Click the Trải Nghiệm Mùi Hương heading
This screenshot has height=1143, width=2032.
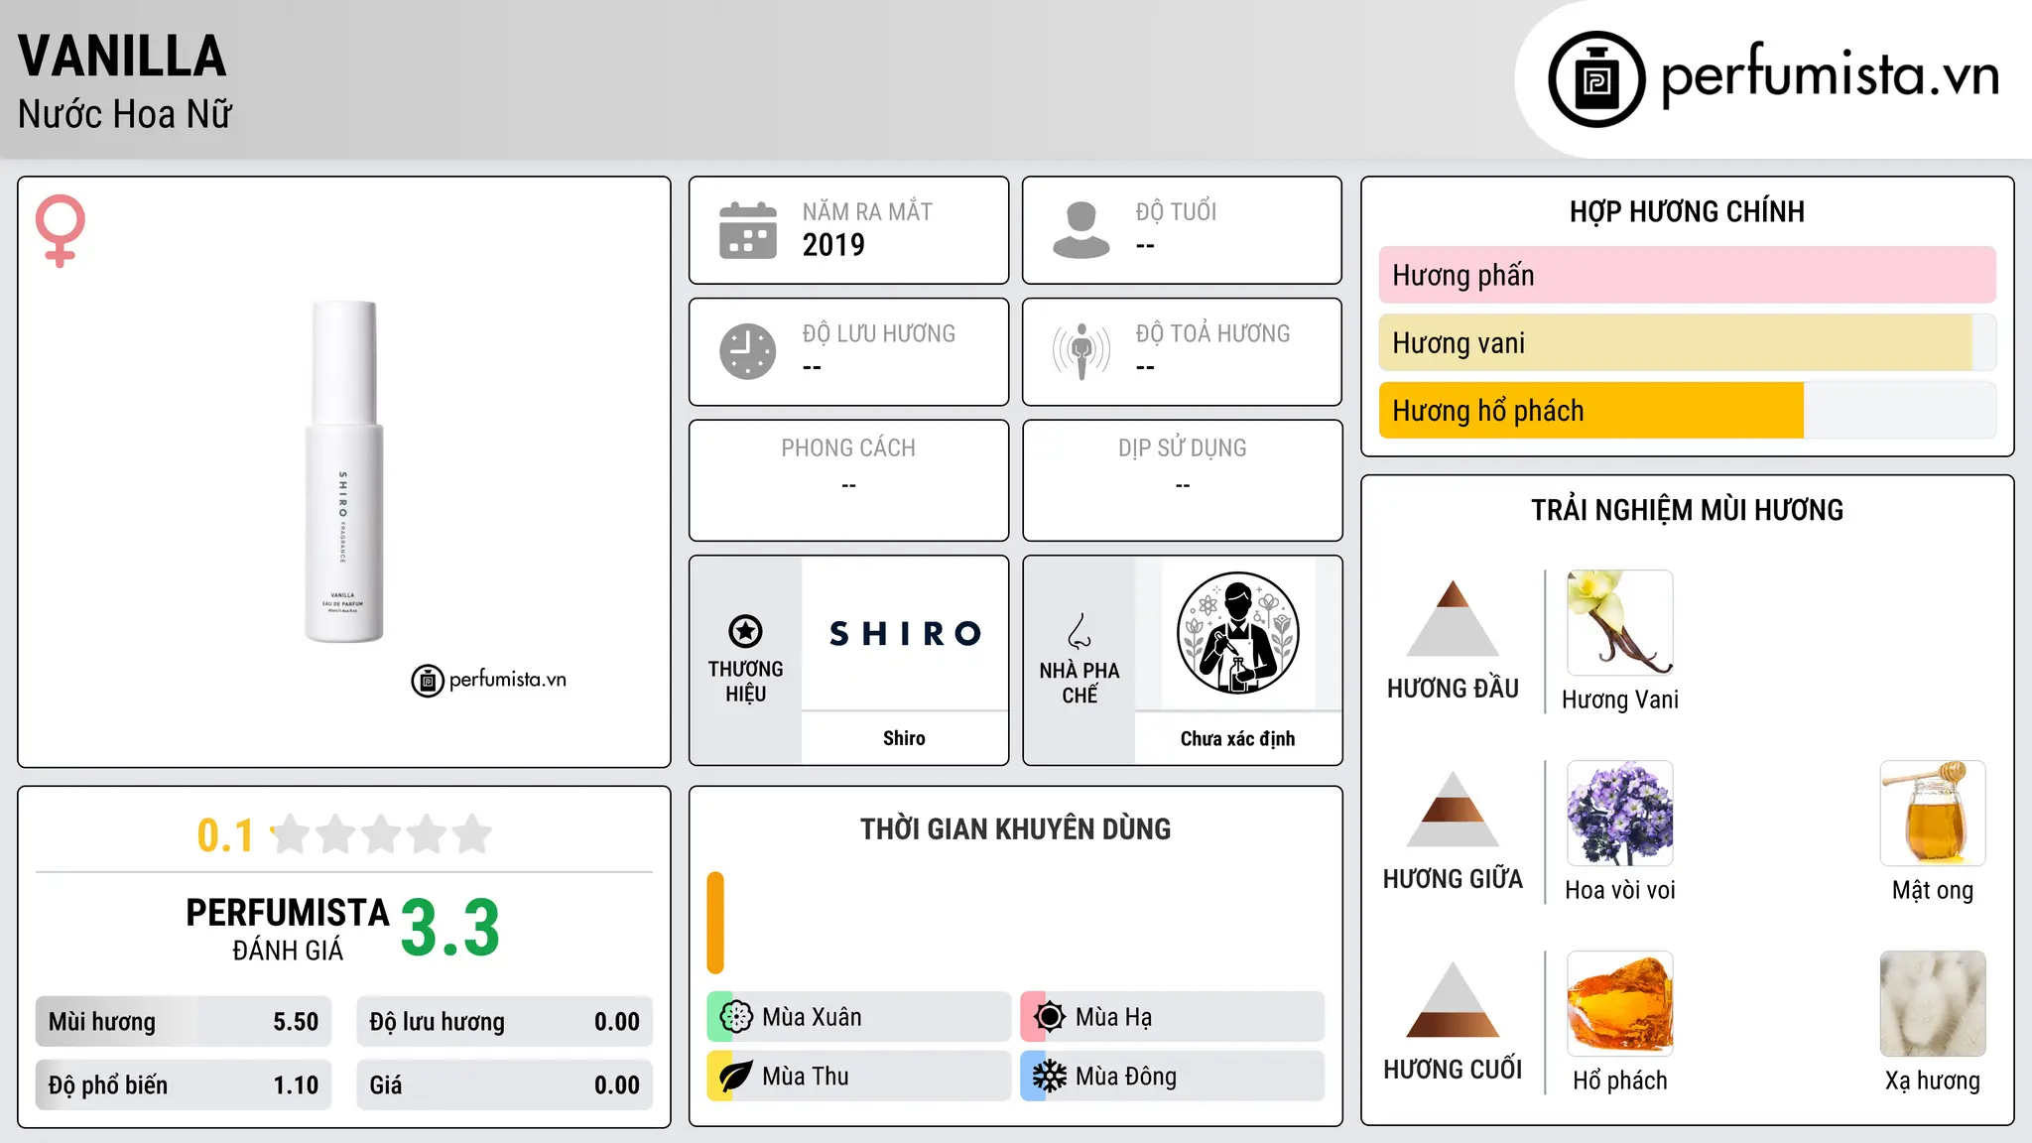click(1687, 510)
